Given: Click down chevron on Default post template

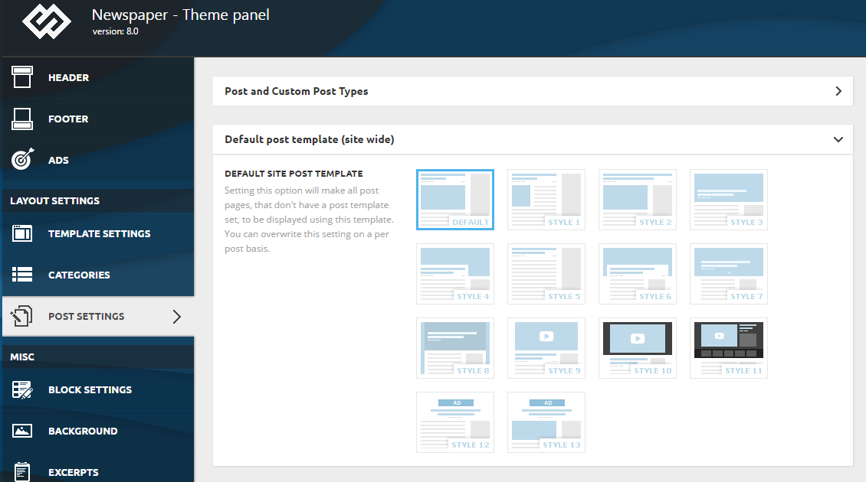Looking at the screenshot, I should point(838,139).
